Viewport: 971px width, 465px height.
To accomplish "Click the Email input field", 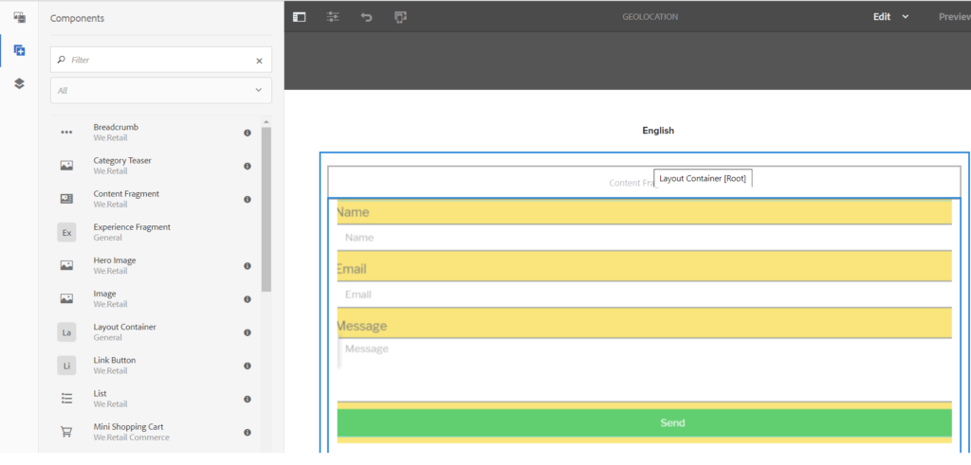I will (x=644, y=295).
